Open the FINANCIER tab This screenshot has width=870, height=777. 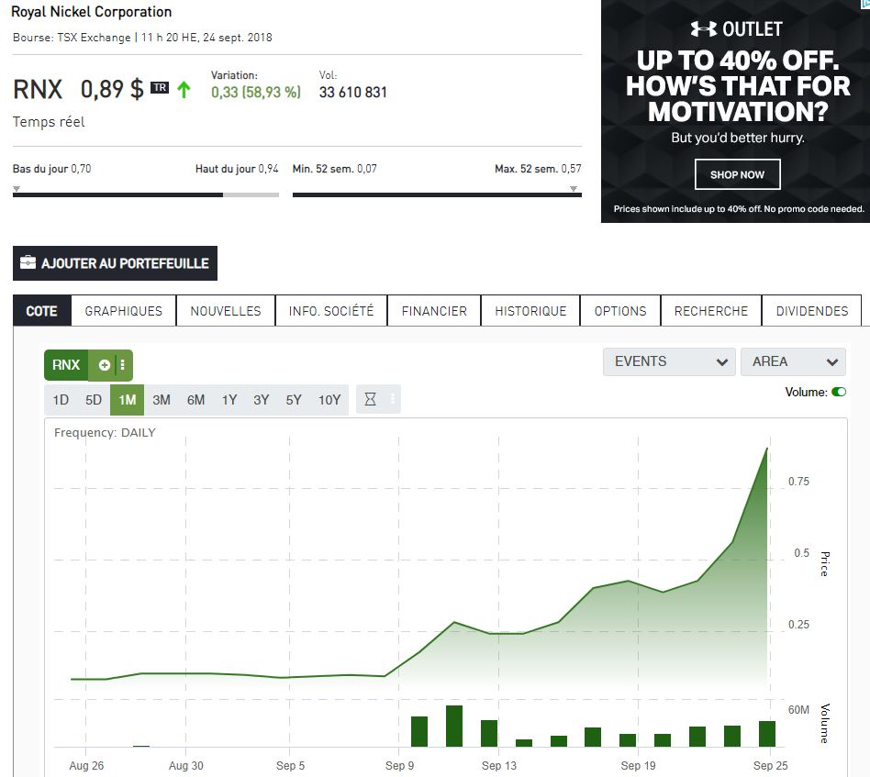point(434,311)
